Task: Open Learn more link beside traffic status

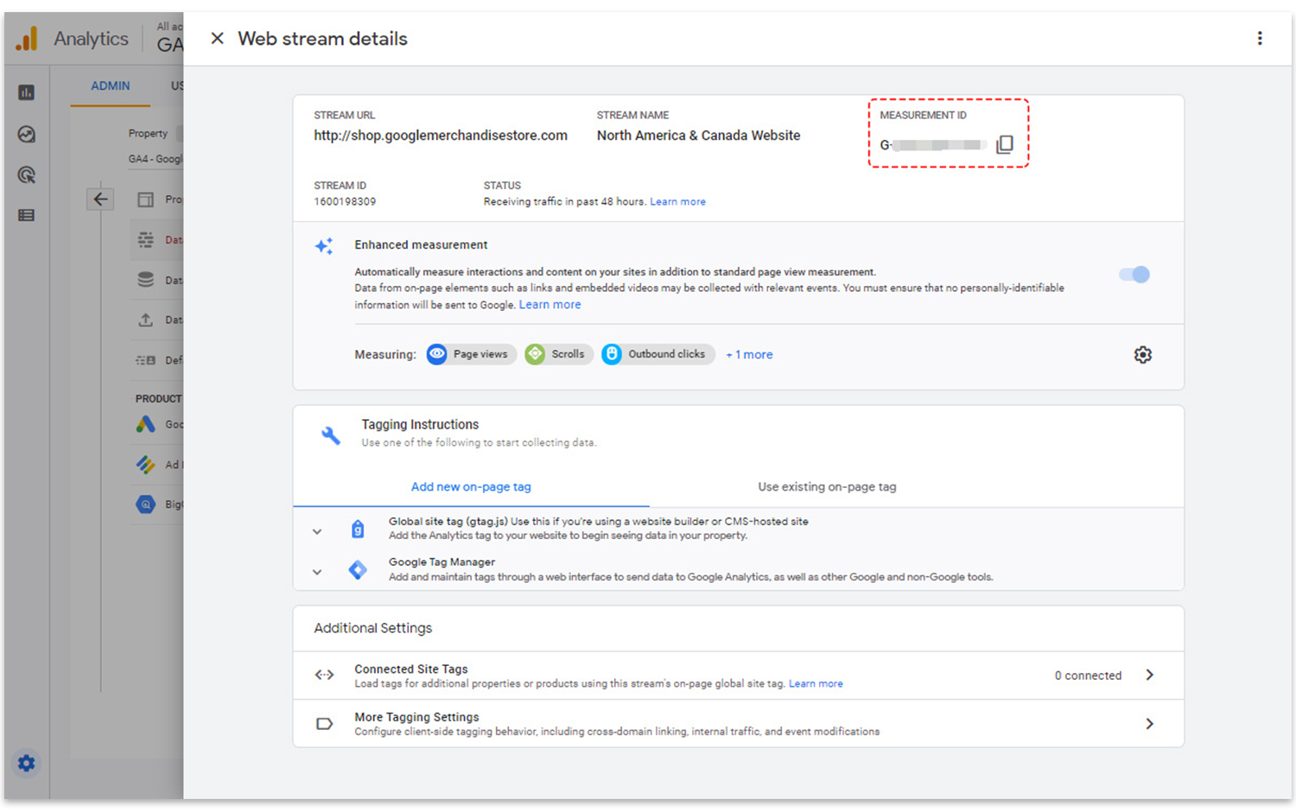Action: 677,202
